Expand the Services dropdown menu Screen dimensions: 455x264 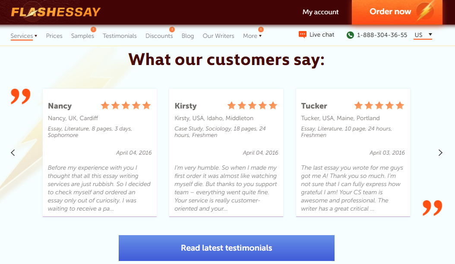[24, 36]
